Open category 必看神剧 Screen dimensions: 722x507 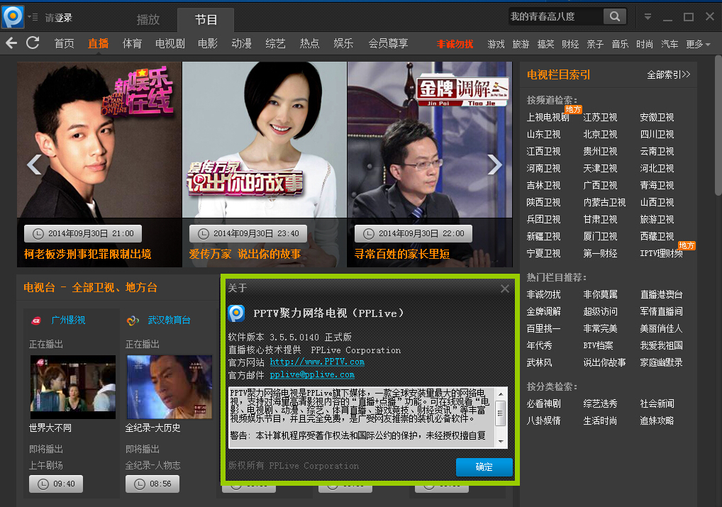point(543,404)
